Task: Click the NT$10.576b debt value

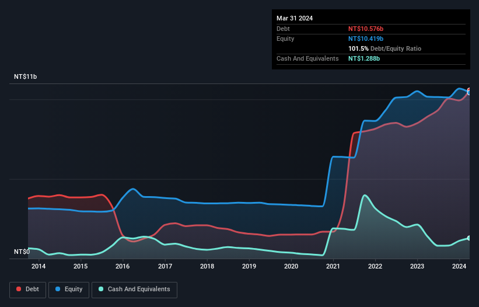Action: [x=366, y=29]
